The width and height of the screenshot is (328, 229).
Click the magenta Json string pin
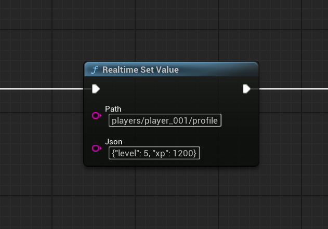pos(96,149)
